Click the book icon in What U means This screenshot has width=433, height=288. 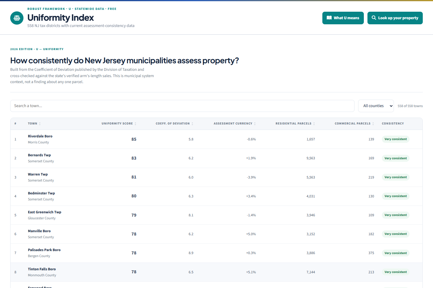[x=329, y=18]
